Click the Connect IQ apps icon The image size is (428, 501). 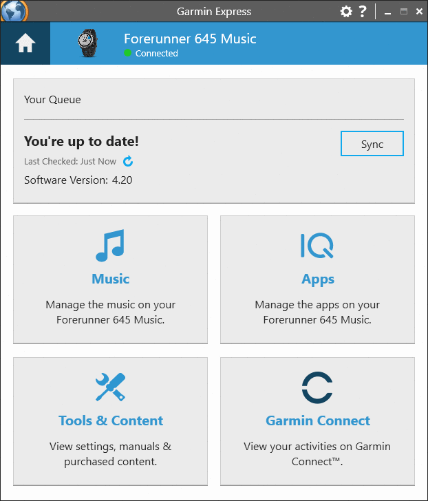click(317, 246)
